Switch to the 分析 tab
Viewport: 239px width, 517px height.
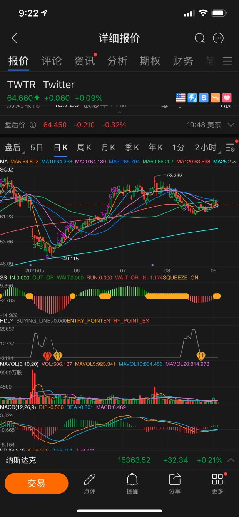point(117,61)
